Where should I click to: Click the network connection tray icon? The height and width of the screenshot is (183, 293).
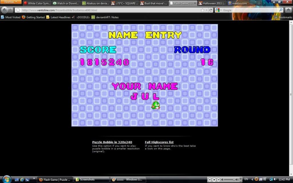click(271, 179)
